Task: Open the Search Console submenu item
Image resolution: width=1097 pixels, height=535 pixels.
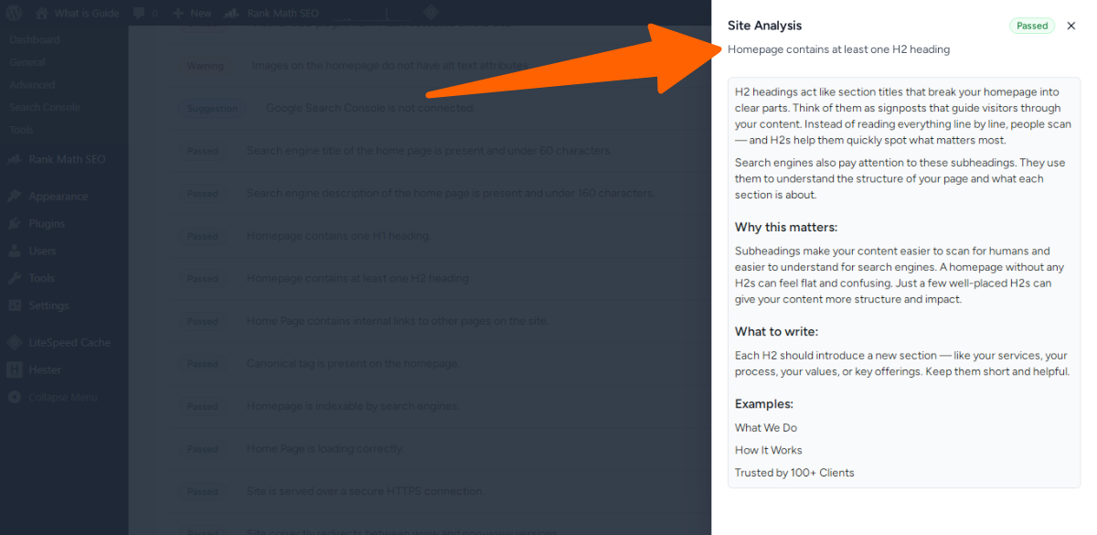Action: pos(45,107)
